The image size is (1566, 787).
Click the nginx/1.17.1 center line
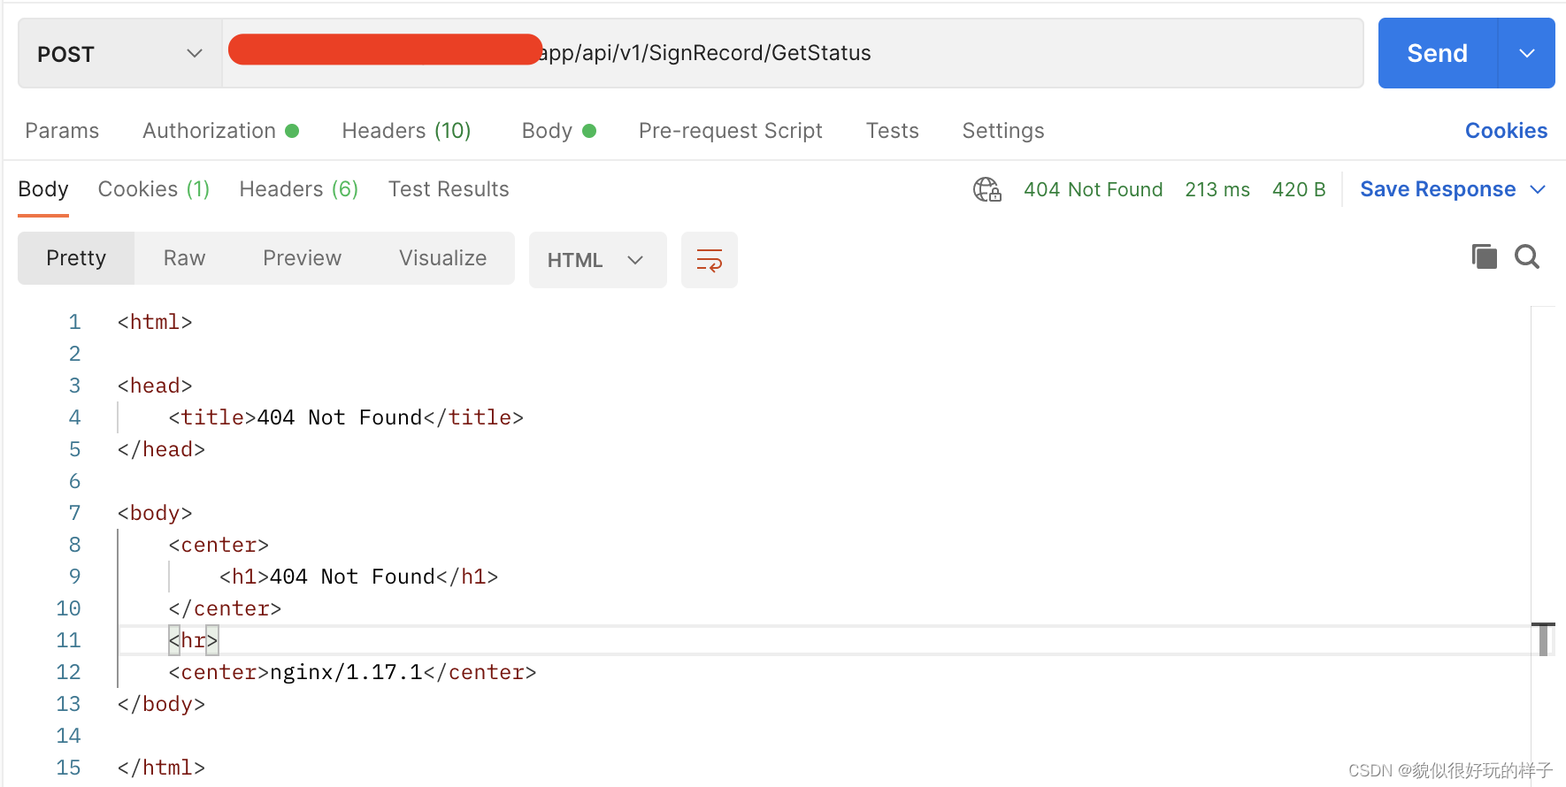click(x=352, y=672)
